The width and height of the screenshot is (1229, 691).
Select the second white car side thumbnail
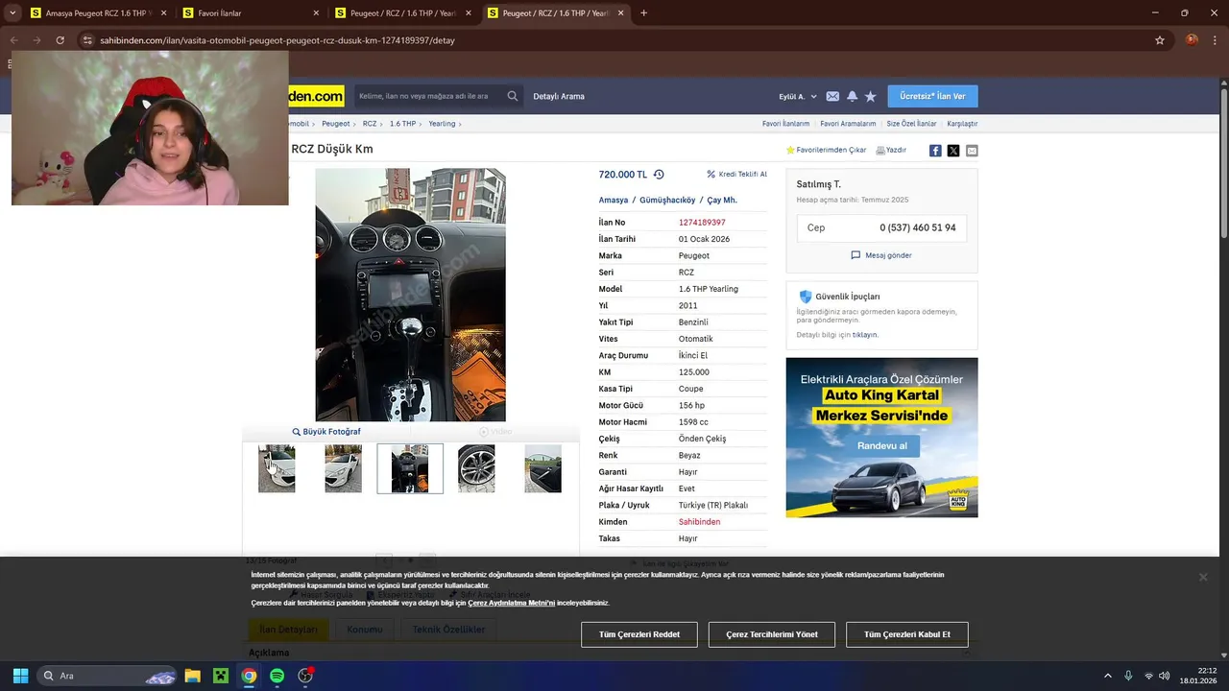coord(343,468)
